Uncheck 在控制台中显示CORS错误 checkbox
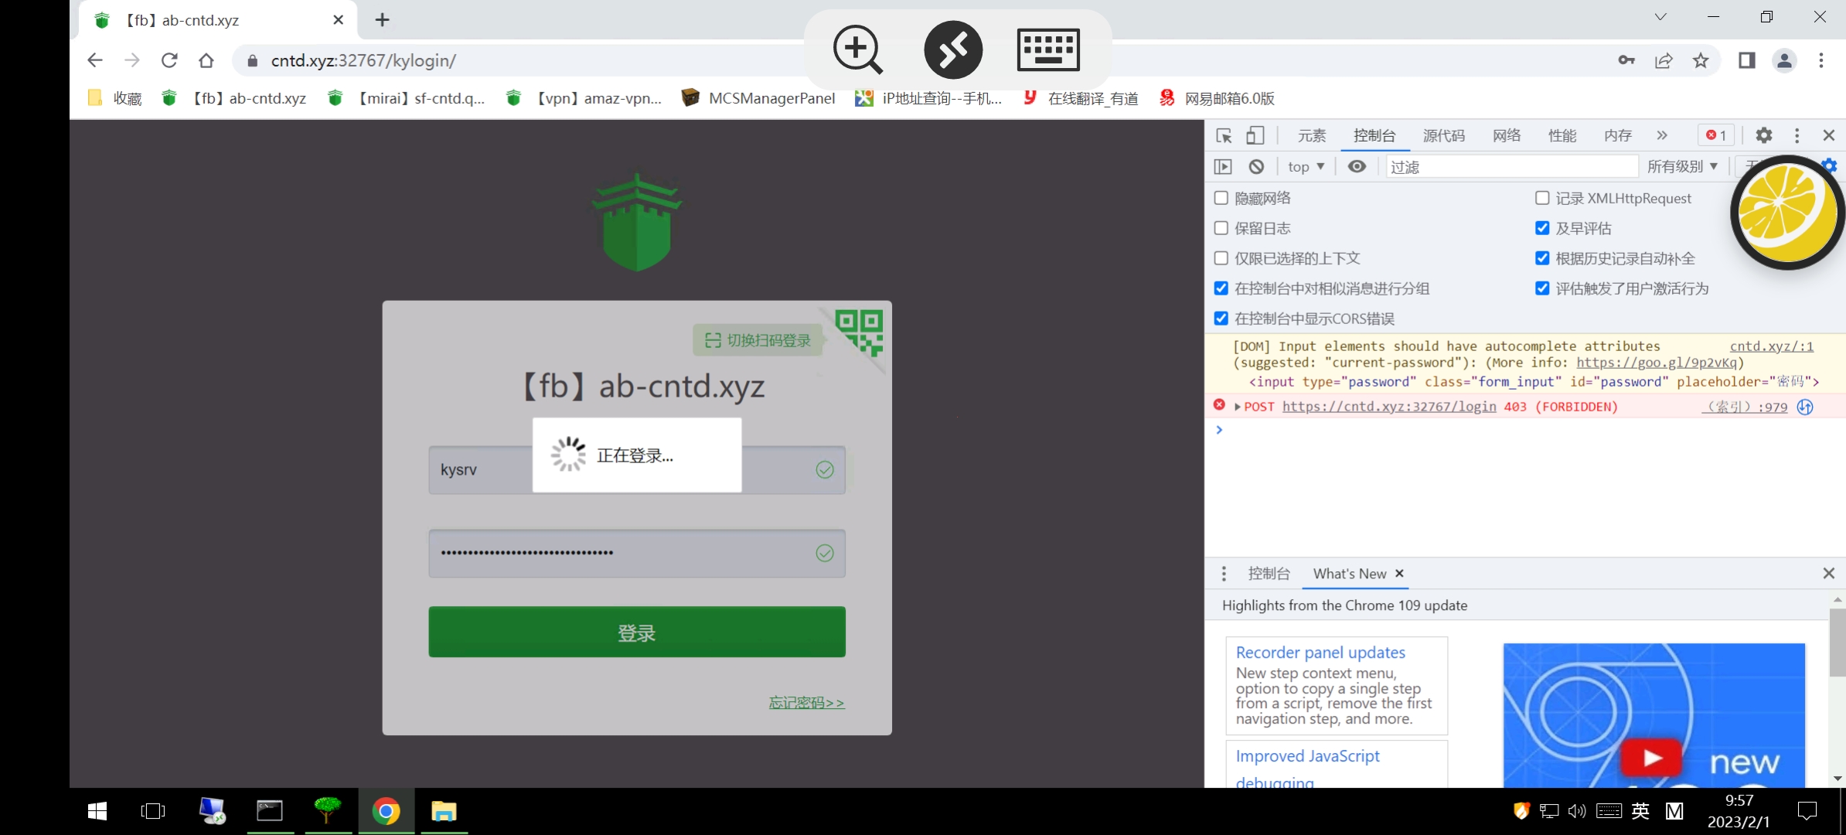1846x835 pixels. (1221, 319)
